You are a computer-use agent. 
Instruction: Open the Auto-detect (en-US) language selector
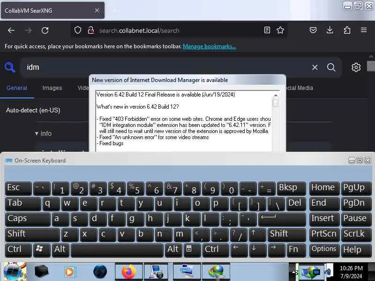33,110
